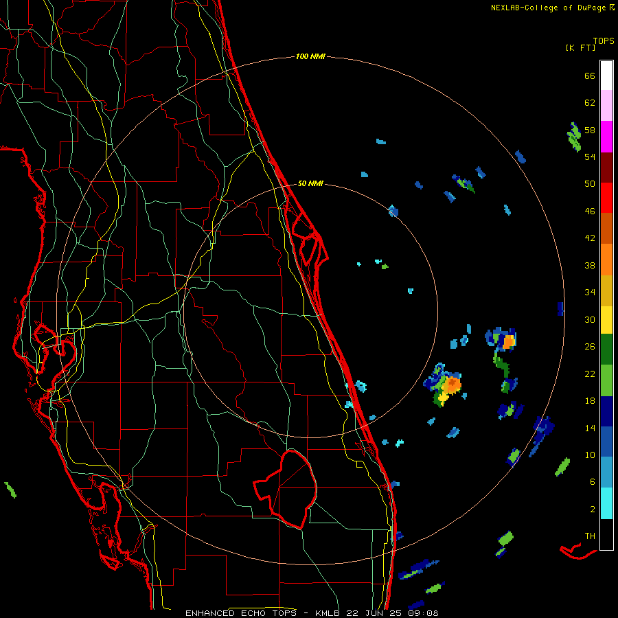Viewport: 618px width, 618px height.
Task: Click the 10 value on the legend
Action: coord(590,455)
